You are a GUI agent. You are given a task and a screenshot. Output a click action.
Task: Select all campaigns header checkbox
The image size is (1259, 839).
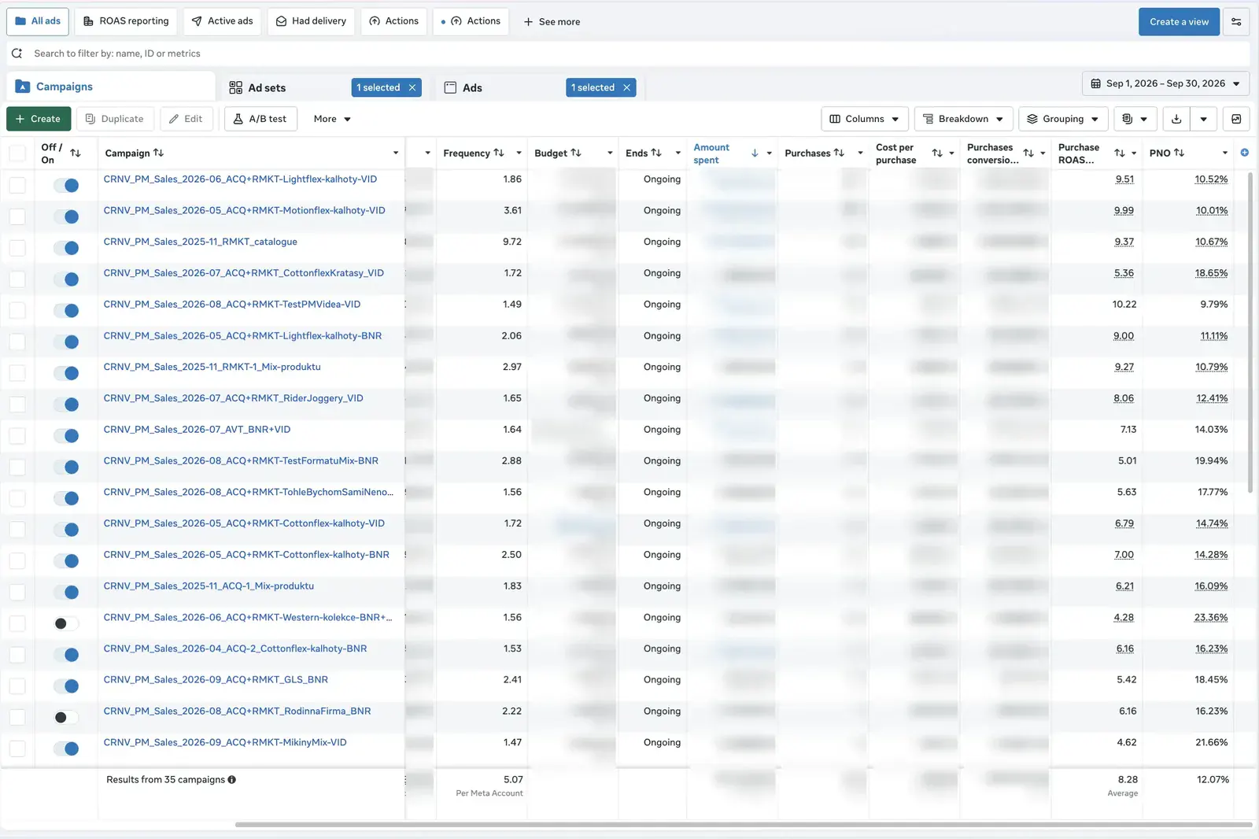pos(17,153)
